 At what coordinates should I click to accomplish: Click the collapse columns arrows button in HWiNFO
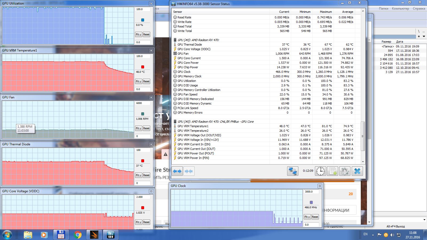click(x=189, y=171)
